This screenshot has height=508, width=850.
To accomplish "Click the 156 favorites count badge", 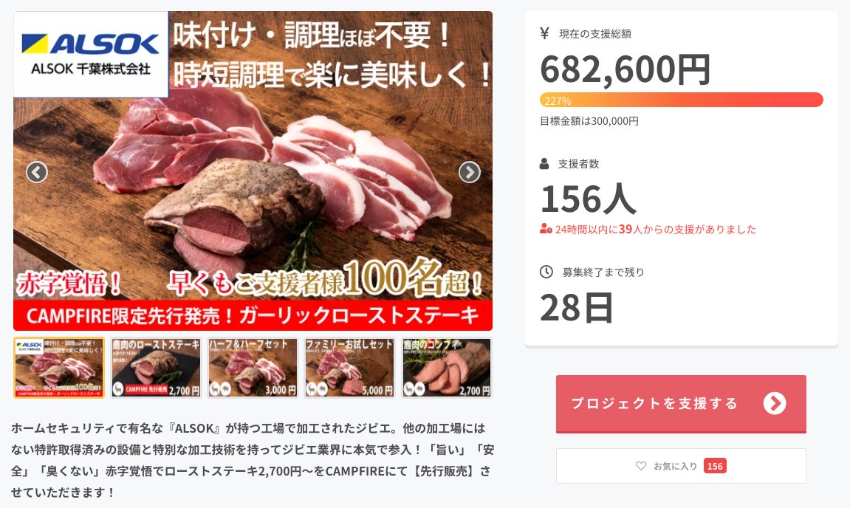I will [715, 466].
